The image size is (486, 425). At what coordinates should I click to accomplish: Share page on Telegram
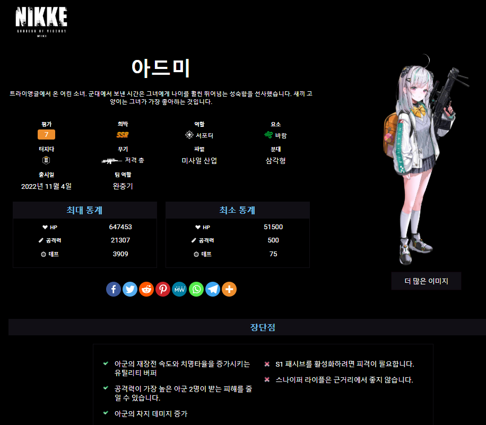[213, 289]
